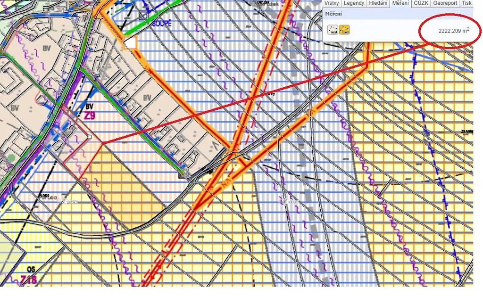Switch to the ČÚZK tab
Viewport: 483px width, 296px height.
tap(420, 3)
